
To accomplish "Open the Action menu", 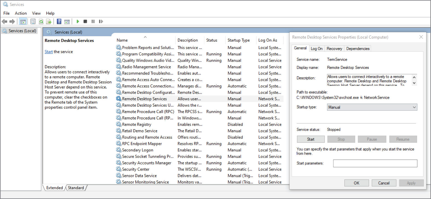I will tap(21, 13).
